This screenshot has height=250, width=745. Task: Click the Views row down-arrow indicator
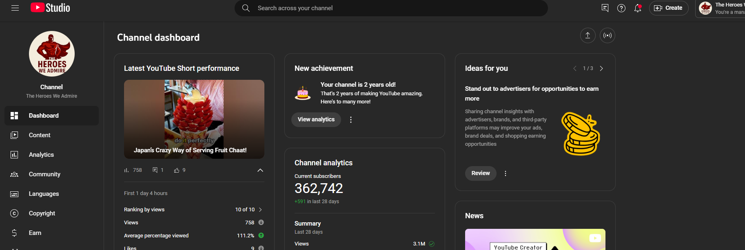point(261,223)
